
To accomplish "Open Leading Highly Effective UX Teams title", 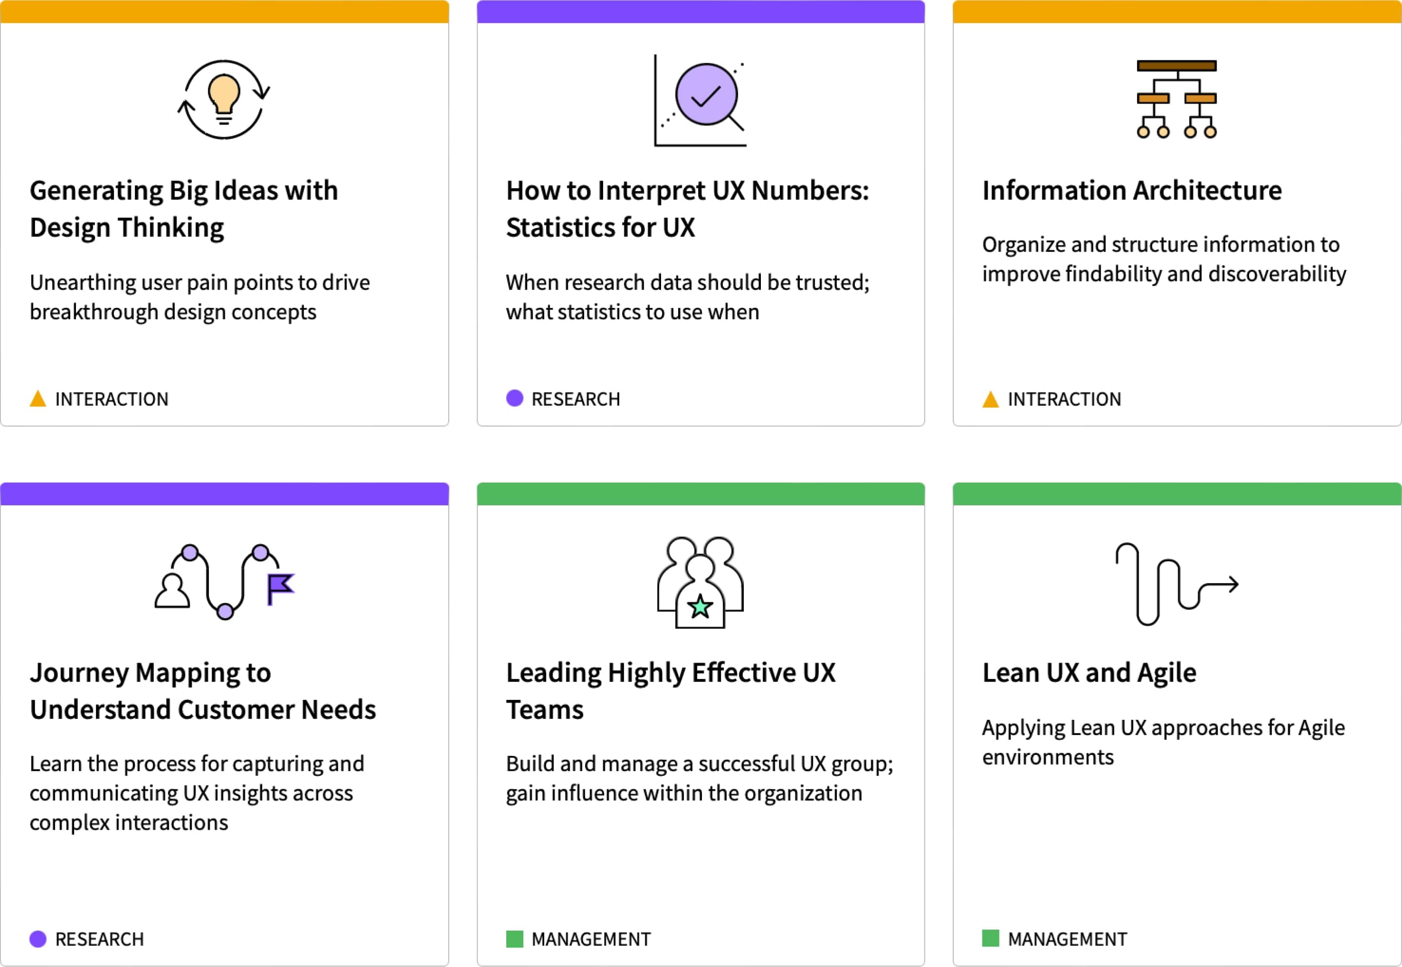I will [671, 691].
